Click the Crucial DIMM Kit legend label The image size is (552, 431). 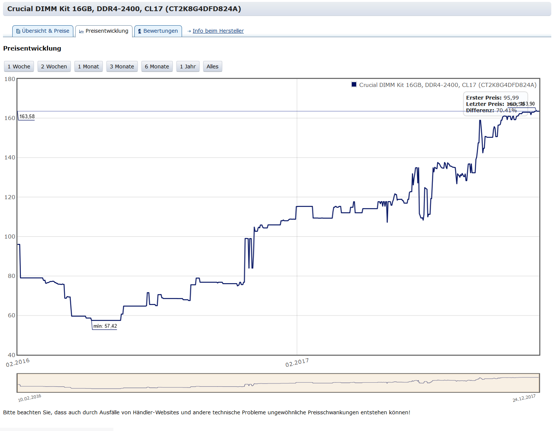coord(448,85)
